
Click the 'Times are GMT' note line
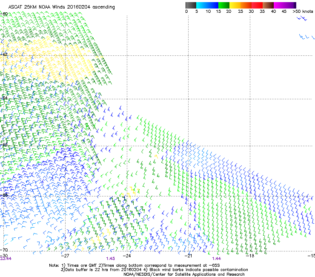coord(134,265)
